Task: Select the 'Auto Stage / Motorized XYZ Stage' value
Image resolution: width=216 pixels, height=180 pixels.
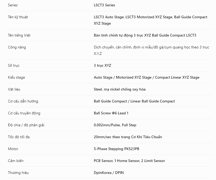Action: 147,78
